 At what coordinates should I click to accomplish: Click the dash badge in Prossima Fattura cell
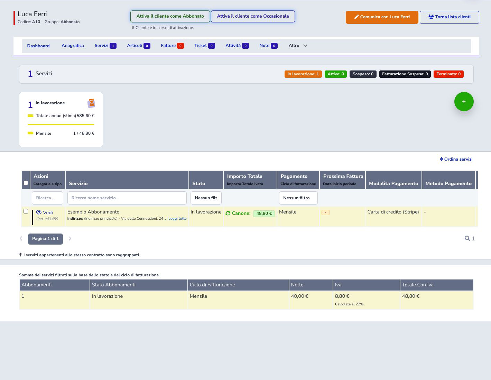click(x=325, y=212)
